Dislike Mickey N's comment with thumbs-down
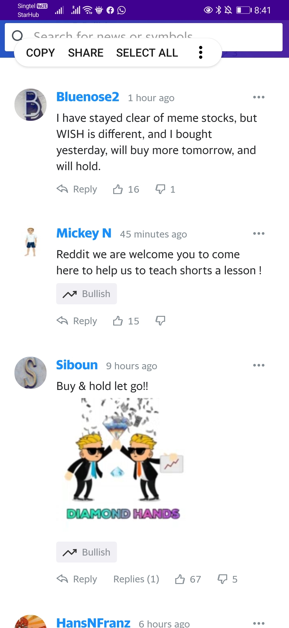Viewport: 289px width, 628px height. (x=160, y=321)
